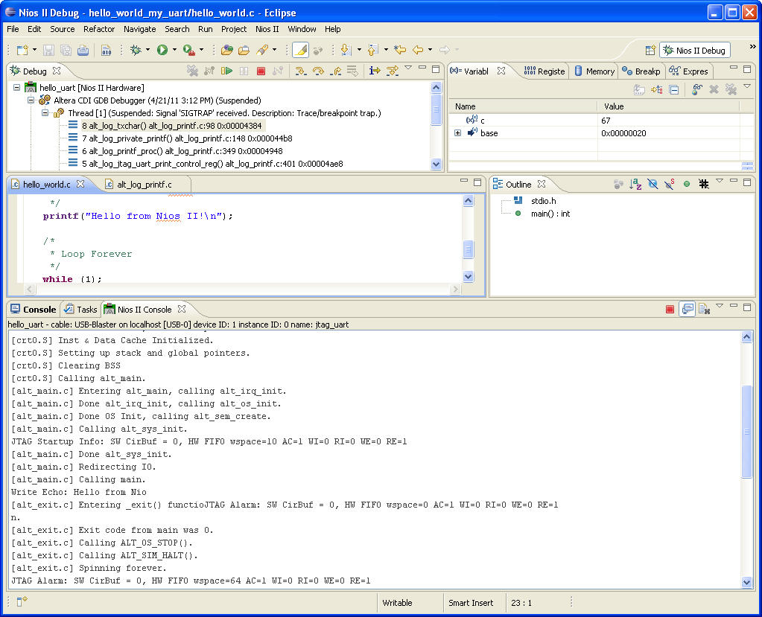Click the Step Return debug icon
This screenshot has width=762, height=617.
335,71
